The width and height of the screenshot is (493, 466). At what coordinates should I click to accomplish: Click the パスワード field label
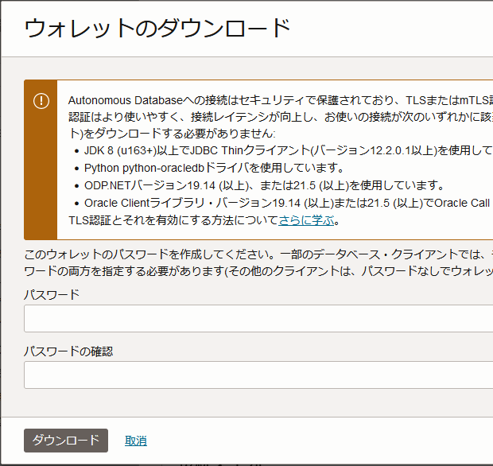[52, 295]
